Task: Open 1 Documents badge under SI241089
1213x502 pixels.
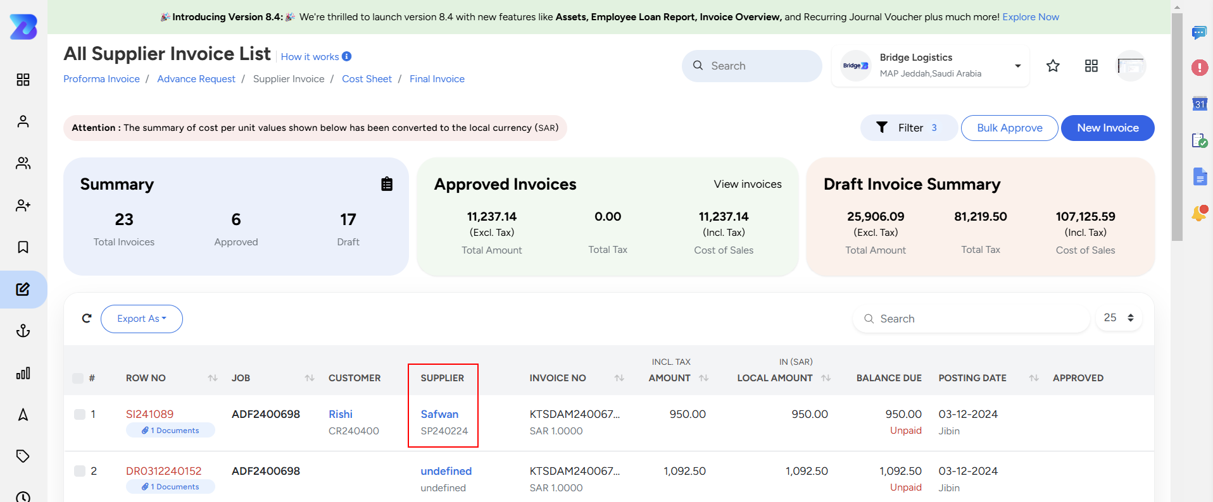Action: click(170, 431)
